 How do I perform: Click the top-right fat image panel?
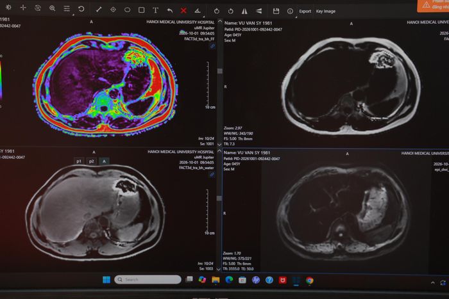pyautogui.click(x=352, y=85)
